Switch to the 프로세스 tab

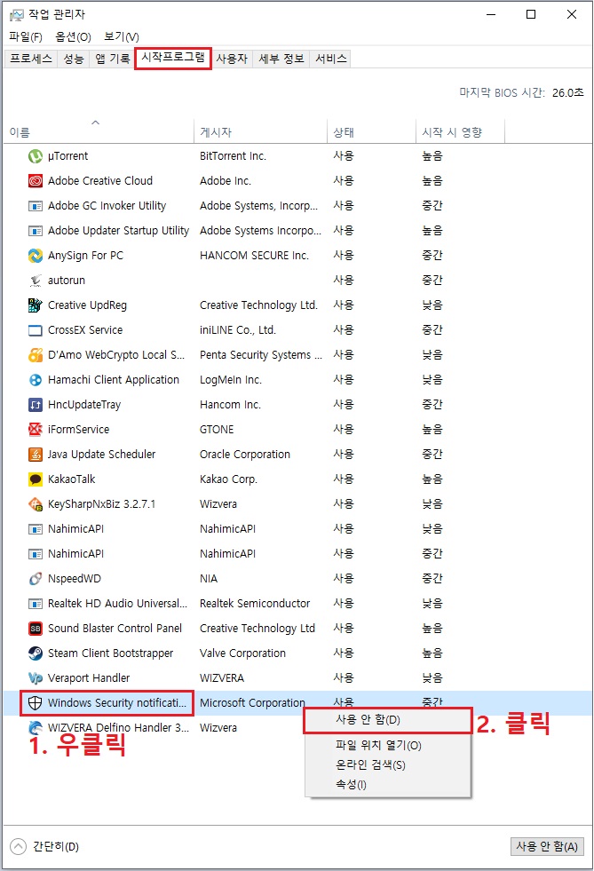point(30,59)
